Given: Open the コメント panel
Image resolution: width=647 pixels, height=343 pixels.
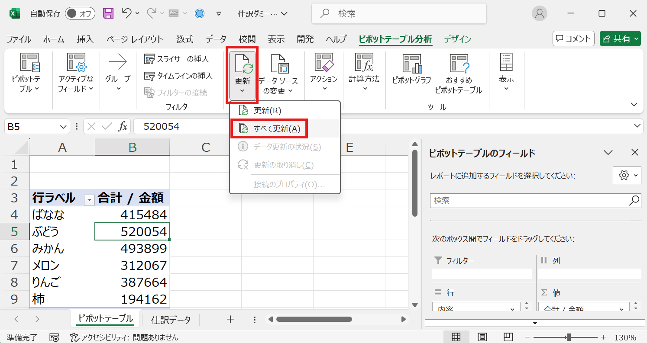Looking at the screenshot, I should (573, 38).
